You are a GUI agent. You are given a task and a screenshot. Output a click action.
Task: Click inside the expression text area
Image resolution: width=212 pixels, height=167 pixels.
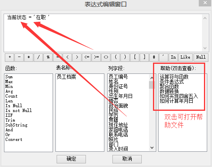[103, 33]
